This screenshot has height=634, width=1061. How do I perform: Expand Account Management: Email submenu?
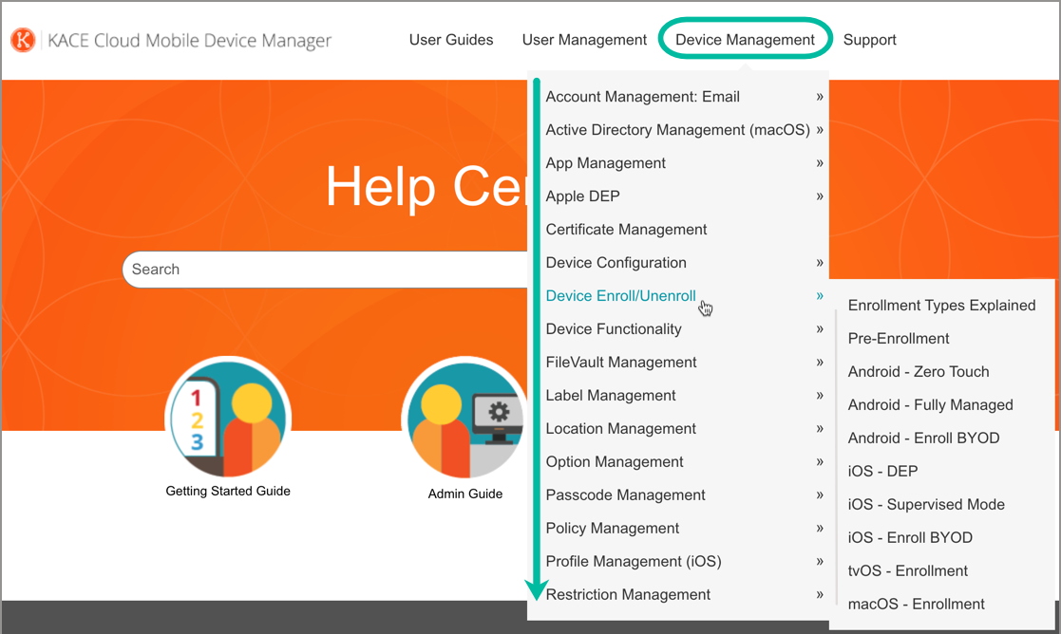[x=642, y=97]
